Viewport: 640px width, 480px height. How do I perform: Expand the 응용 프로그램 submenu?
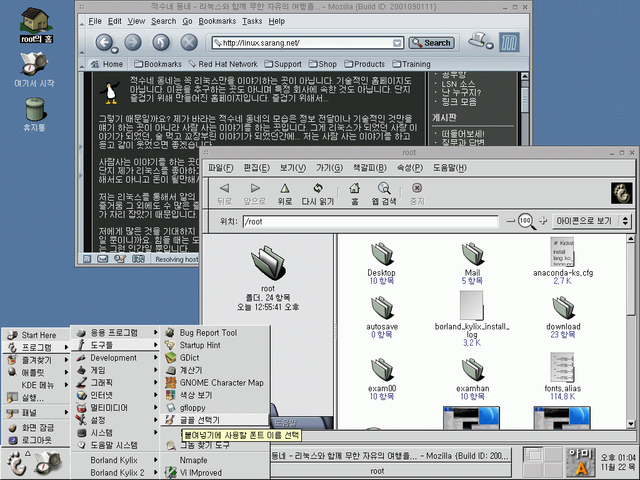click(x=116, y=332)
